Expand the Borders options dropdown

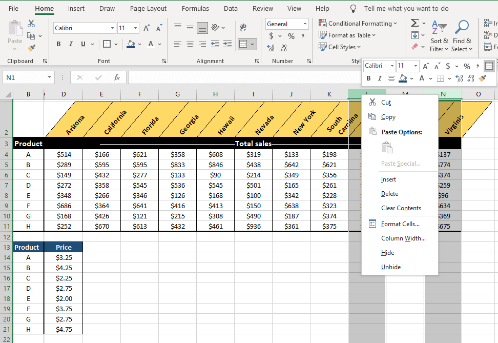coord(116,44)
